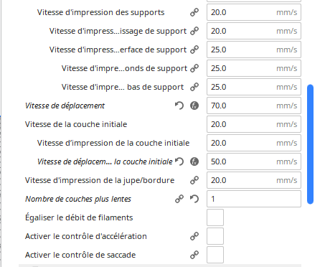Reset initial-layer travel speed with the undo arrow
Screen dimensions: 325x267
pos(179,161)
